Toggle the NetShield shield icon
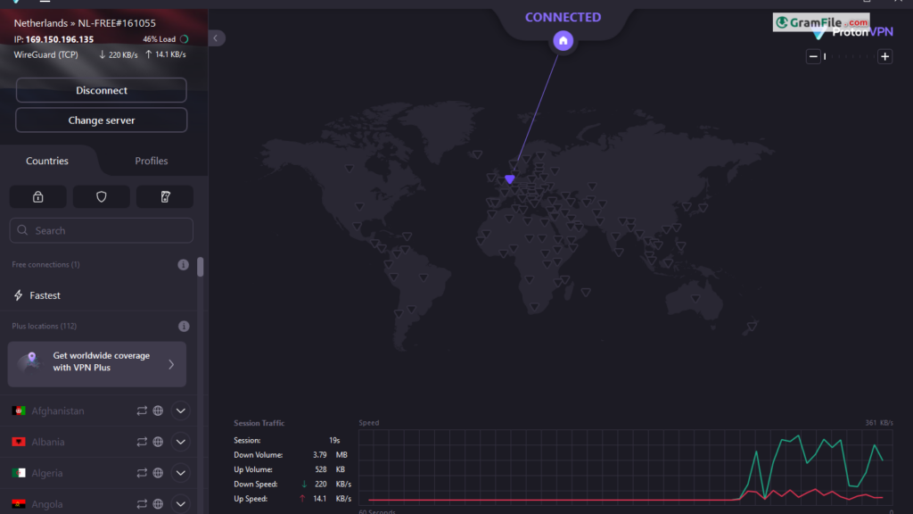913x514 pixels. (x=101, y=197)
